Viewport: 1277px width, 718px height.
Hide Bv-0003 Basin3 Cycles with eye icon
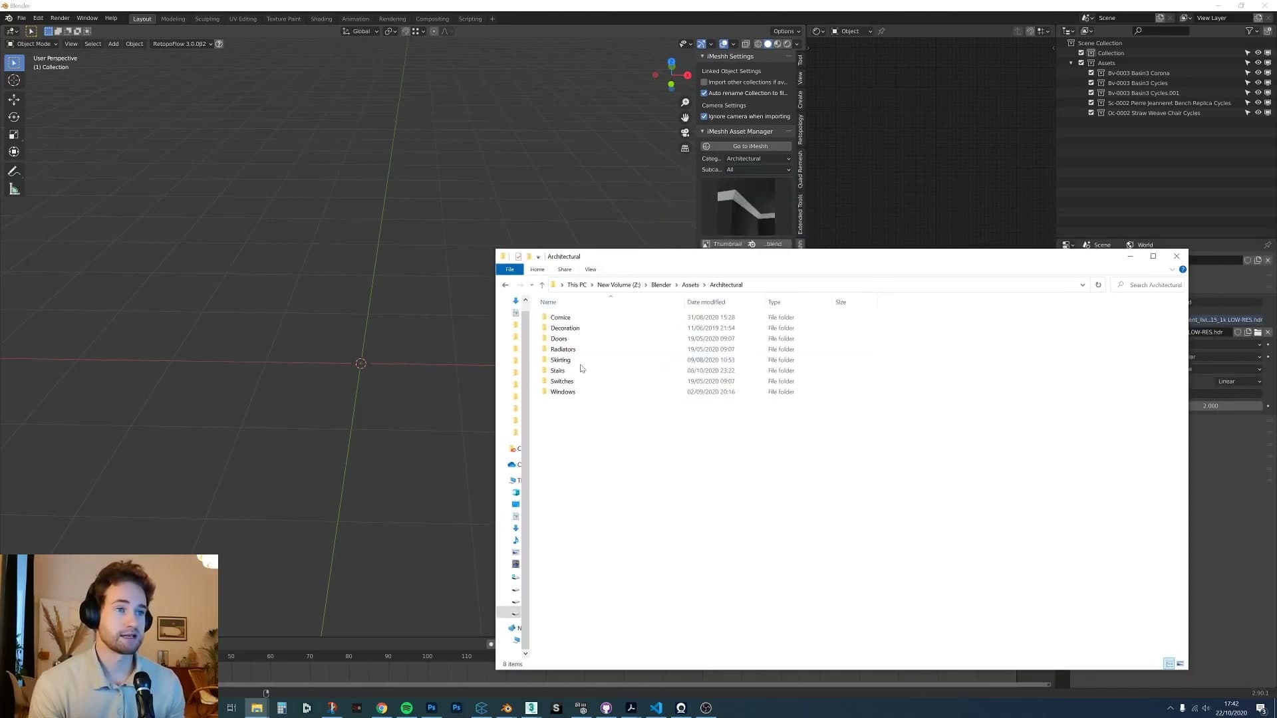point(1258,83)
